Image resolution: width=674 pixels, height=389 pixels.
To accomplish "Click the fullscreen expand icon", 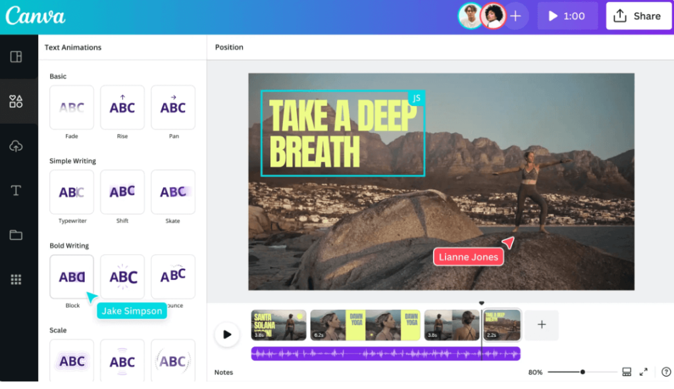I will click(644, 372).
